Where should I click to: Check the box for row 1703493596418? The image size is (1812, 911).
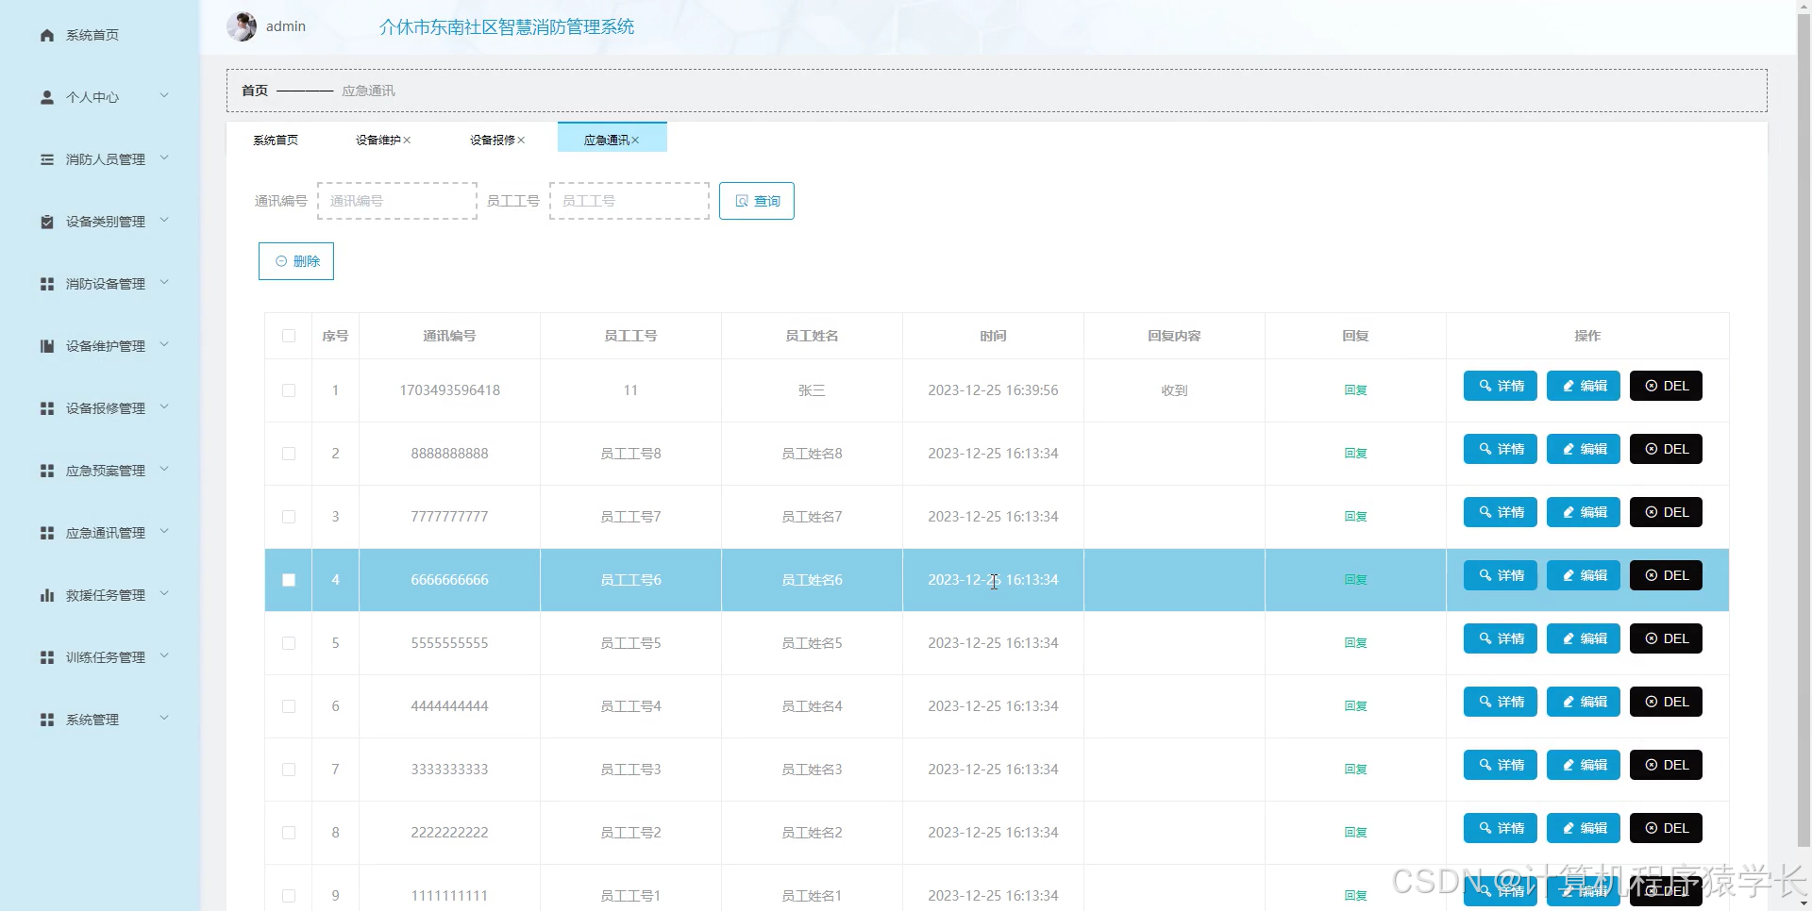pos(289,390)
